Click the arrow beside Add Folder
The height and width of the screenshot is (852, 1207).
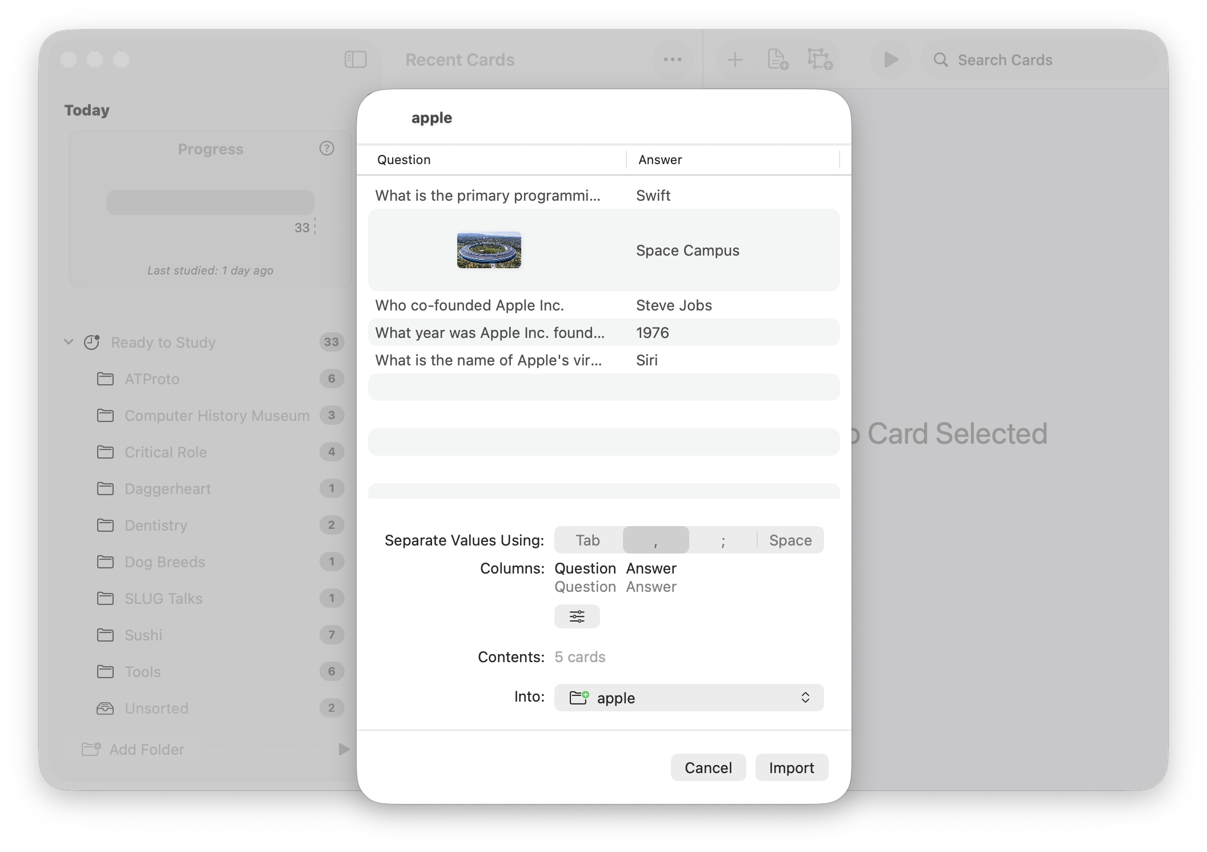(343, 749)
